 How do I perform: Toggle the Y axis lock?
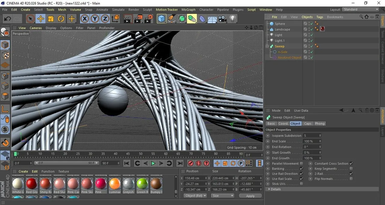point(95,19)
